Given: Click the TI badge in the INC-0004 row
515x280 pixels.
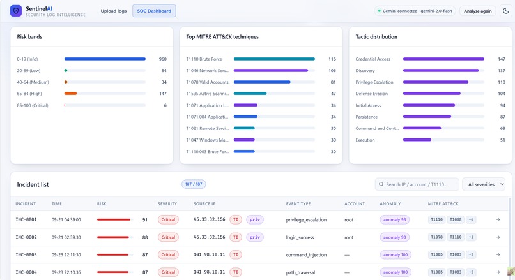Looking at the screenshot, I should 236,272.
